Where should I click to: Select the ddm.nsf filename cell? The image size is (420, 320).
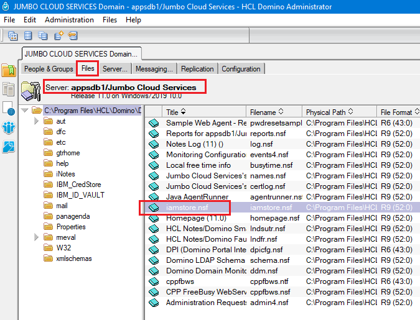tap(264, 271)
